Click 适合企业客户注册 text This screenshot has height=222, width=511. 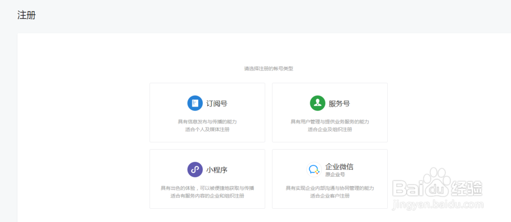pos(330,196)
